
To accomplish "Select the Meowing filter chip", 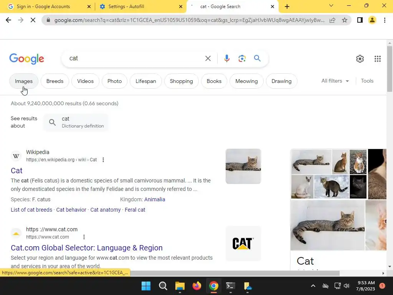I will tap(247, 81).
